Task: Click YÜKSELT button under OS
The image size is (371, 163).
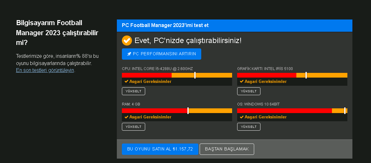Action: [249, 127]
